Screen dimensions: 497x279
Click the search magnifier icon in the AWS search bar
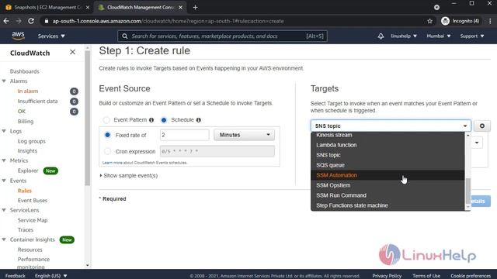[x=125, y=36]
